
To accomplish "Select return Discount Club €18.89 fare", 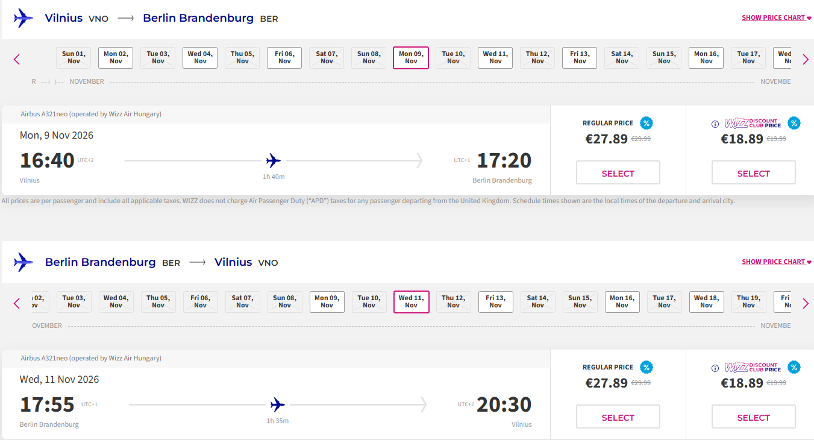I will [x=754, y=416].
